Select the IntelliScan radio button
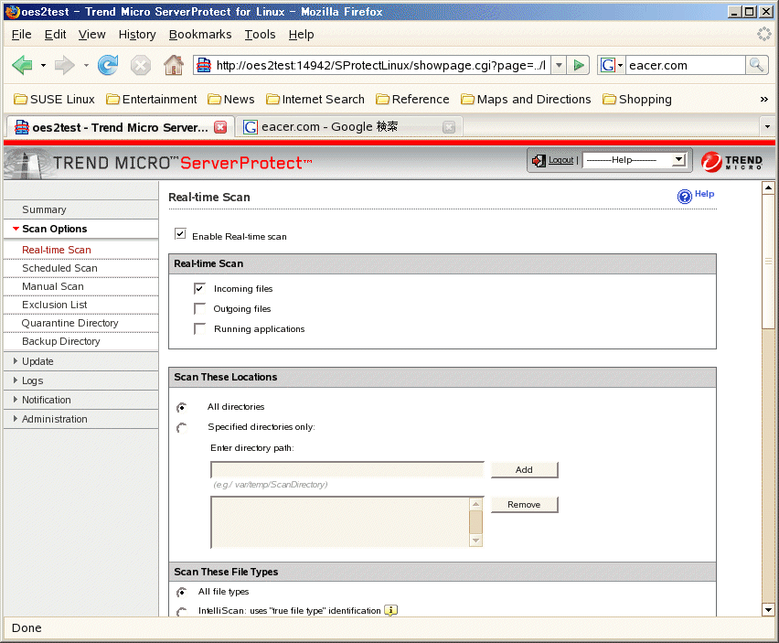Viewport: 779px width, 643px height. [x=182, y=611]
